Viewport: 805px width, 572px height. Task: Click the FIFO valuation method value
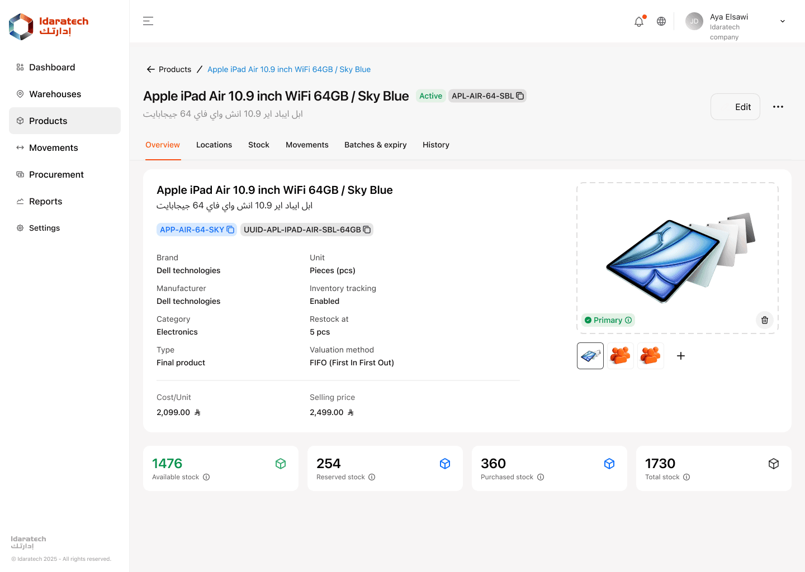pos(352,363)
